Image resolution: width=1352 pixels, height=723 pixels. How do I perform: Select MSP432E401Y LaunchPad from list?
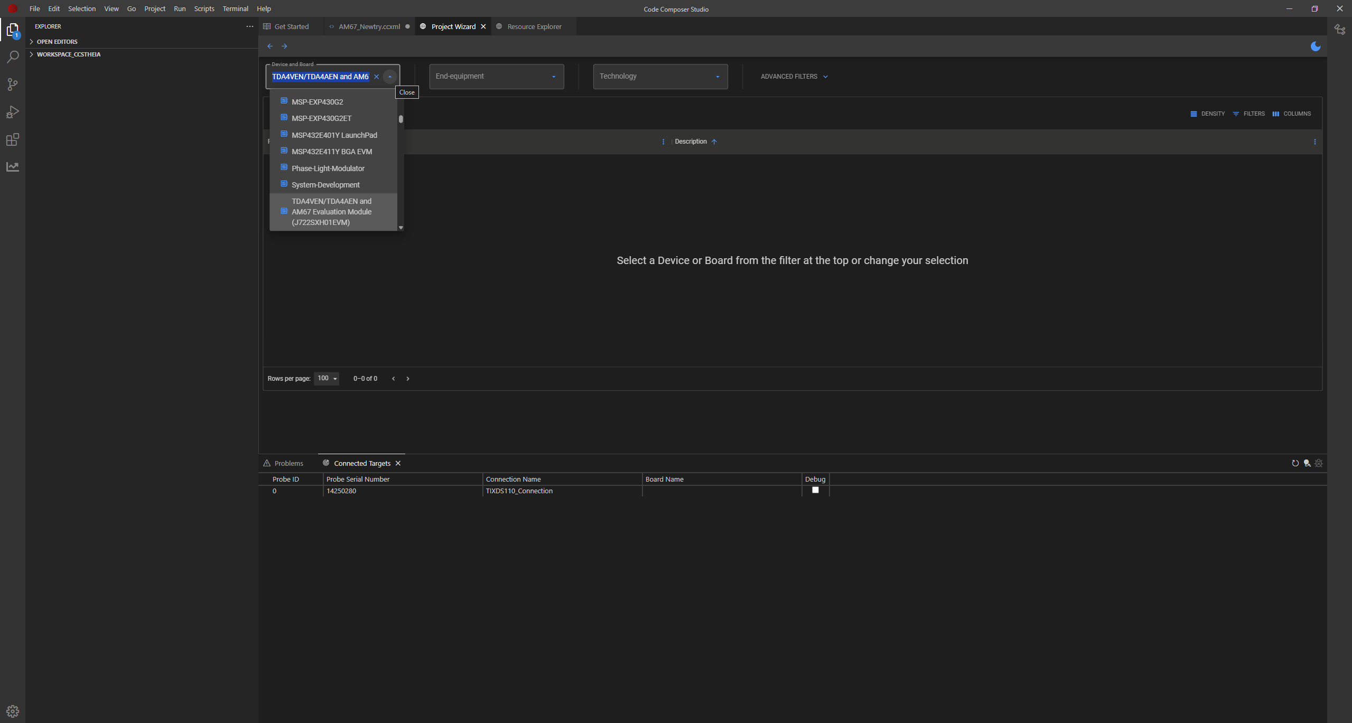pos(333,135)
